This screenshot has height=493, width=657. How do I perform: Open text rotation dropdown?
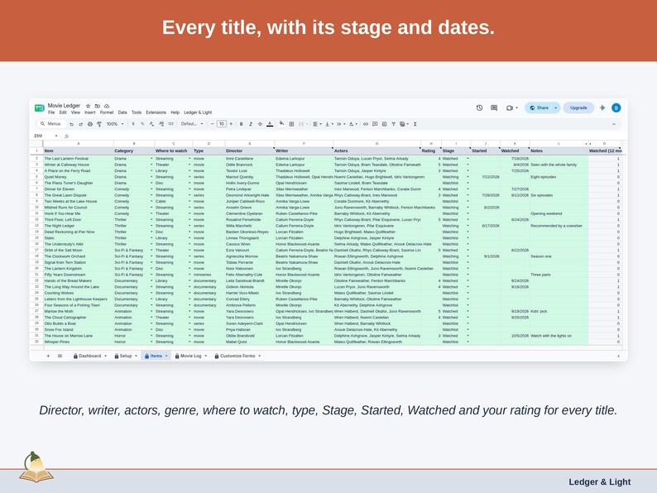pyautogui.click(x=341, y=124)
